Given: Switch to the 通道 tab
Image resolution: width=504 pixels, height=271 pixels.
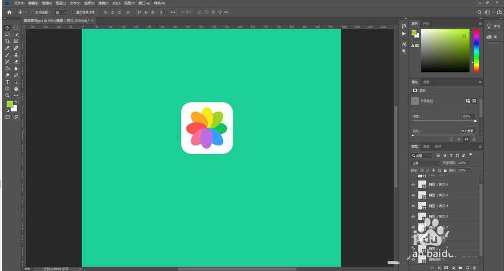Looking at the screenshot, I should 426,146.
